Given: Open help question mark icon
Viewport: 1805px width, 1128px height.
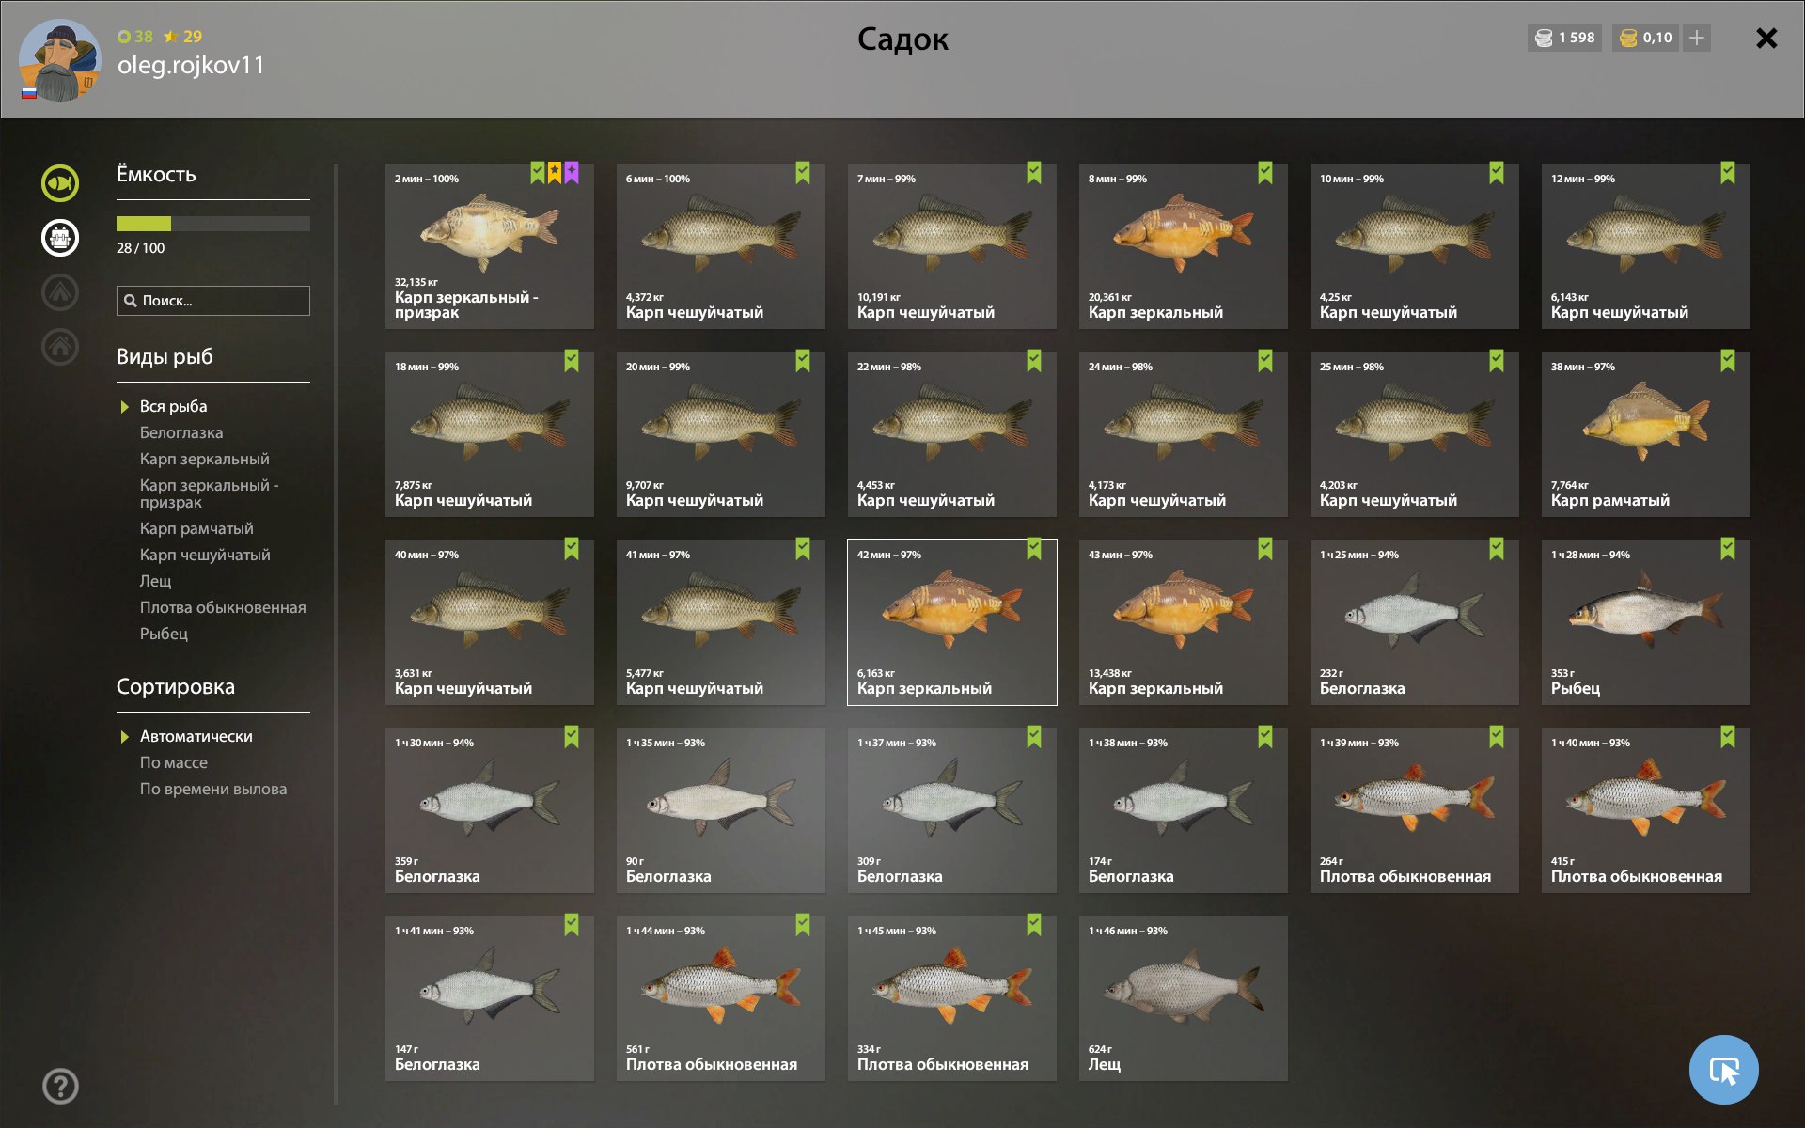Looking at the screenshot, I should [x=60, y=1086].
